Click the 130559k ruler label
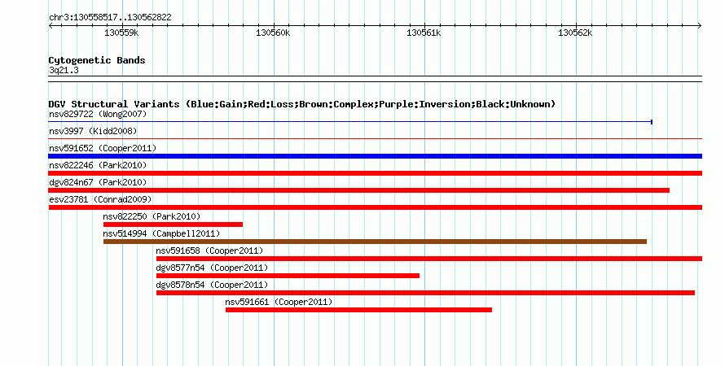725x366 pixels. coord(121,33)
